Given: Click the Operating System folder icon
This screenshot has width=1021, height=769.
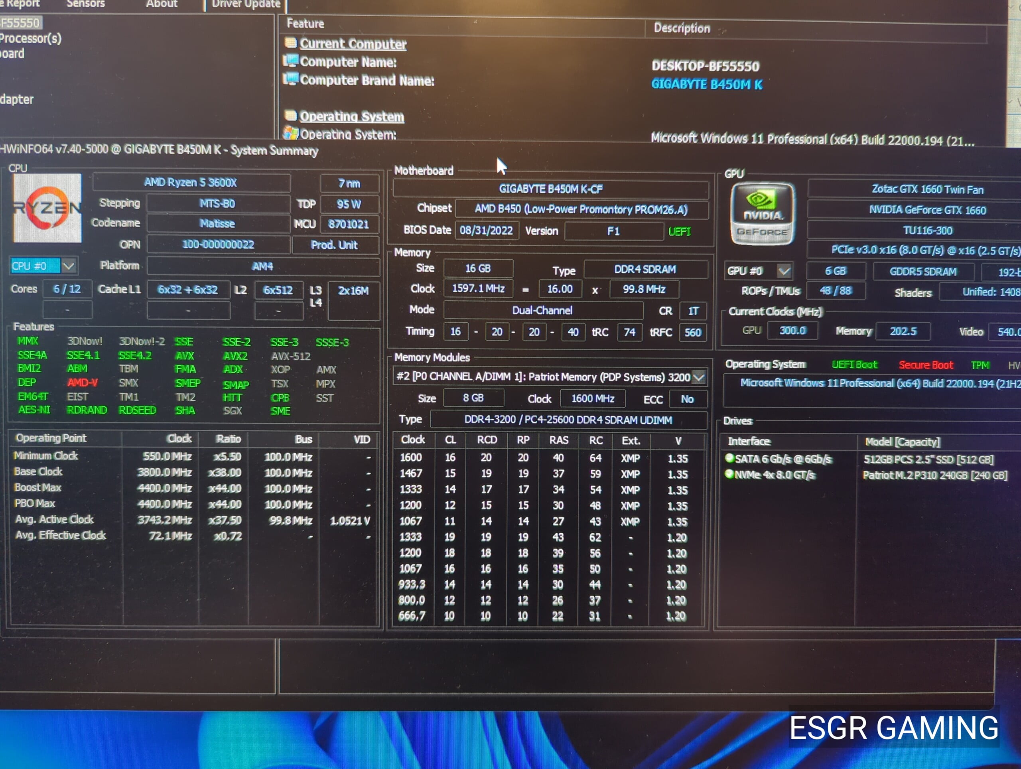Looking at the screenshot, I should [x=291, y=115].
